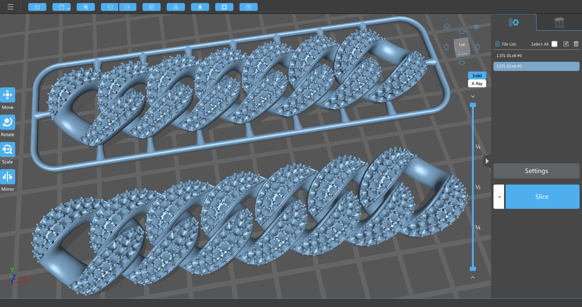Expand the save options dropdown arrow
This screenshot has height=307, width=582.
[x=69, y=8]
